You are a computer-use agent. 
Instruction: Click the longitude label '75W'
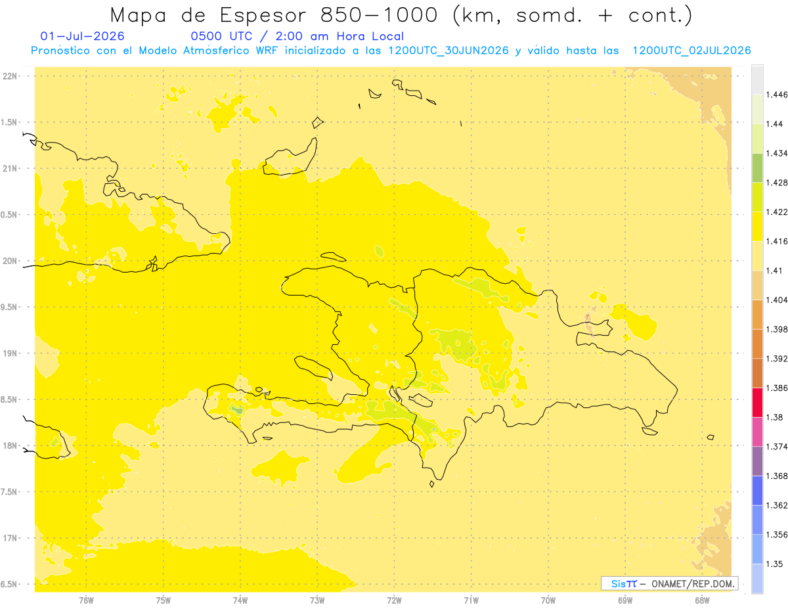(164, 600)
